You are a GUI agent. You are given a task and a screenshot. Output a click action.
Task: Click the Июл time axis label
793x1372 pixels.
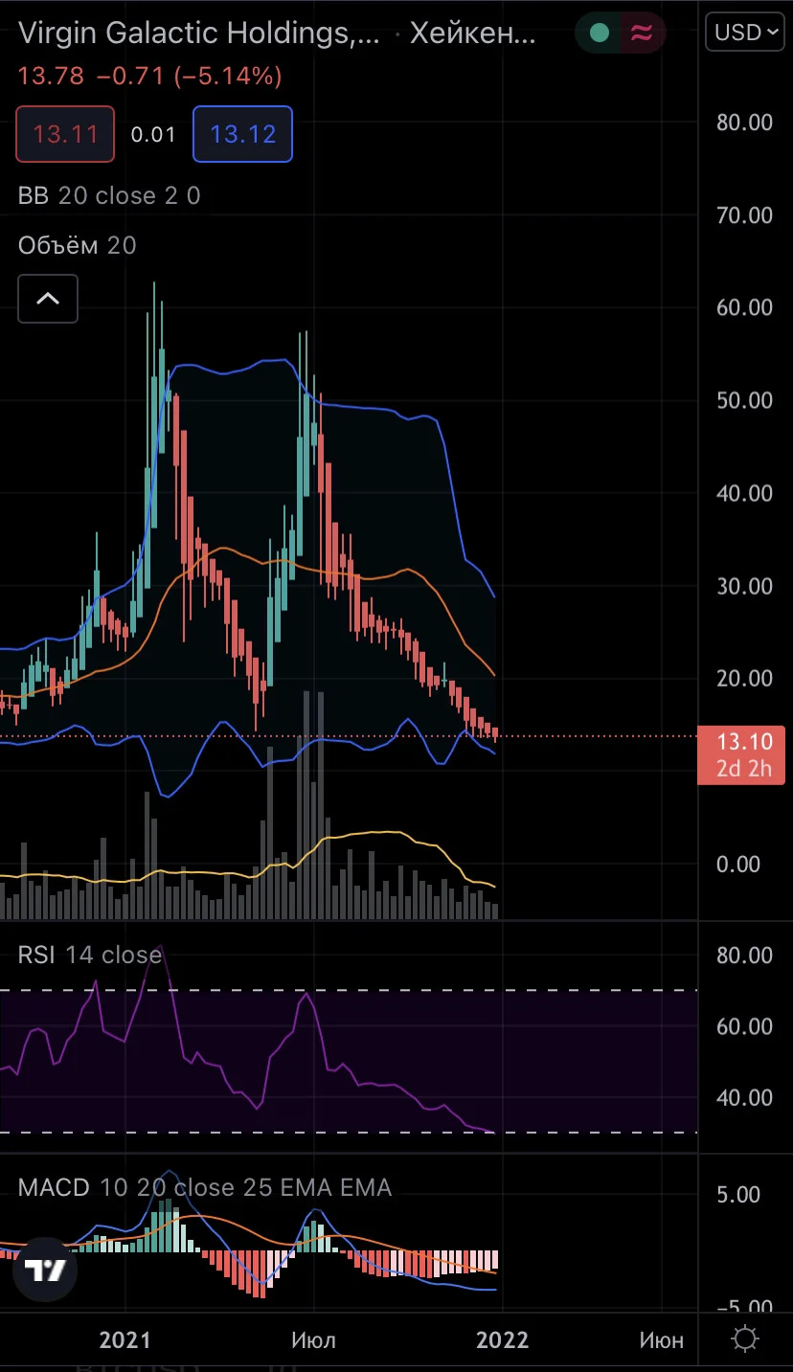pyautogui.click(x=313, y=1339)
